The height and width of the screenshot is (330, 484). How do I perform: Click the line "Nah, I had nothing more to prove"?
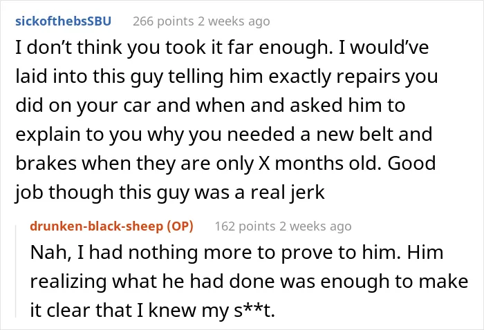click(x=236, y=253)
